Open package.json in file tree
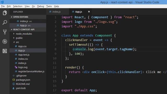 28,80
